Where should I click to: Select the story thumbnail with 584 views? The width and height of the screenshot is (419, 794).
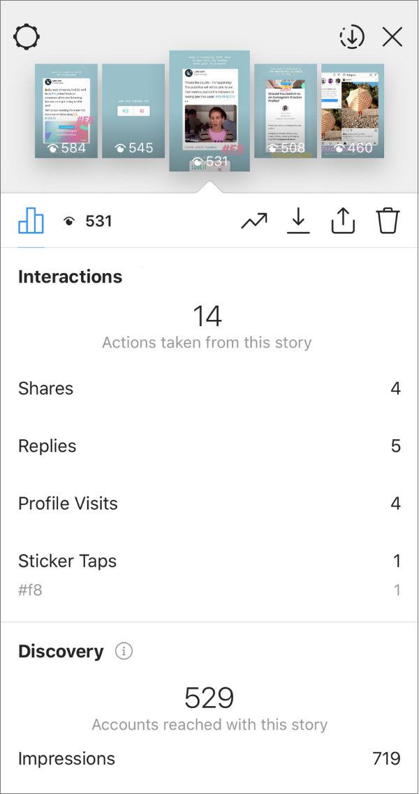[x=66, y=111]
